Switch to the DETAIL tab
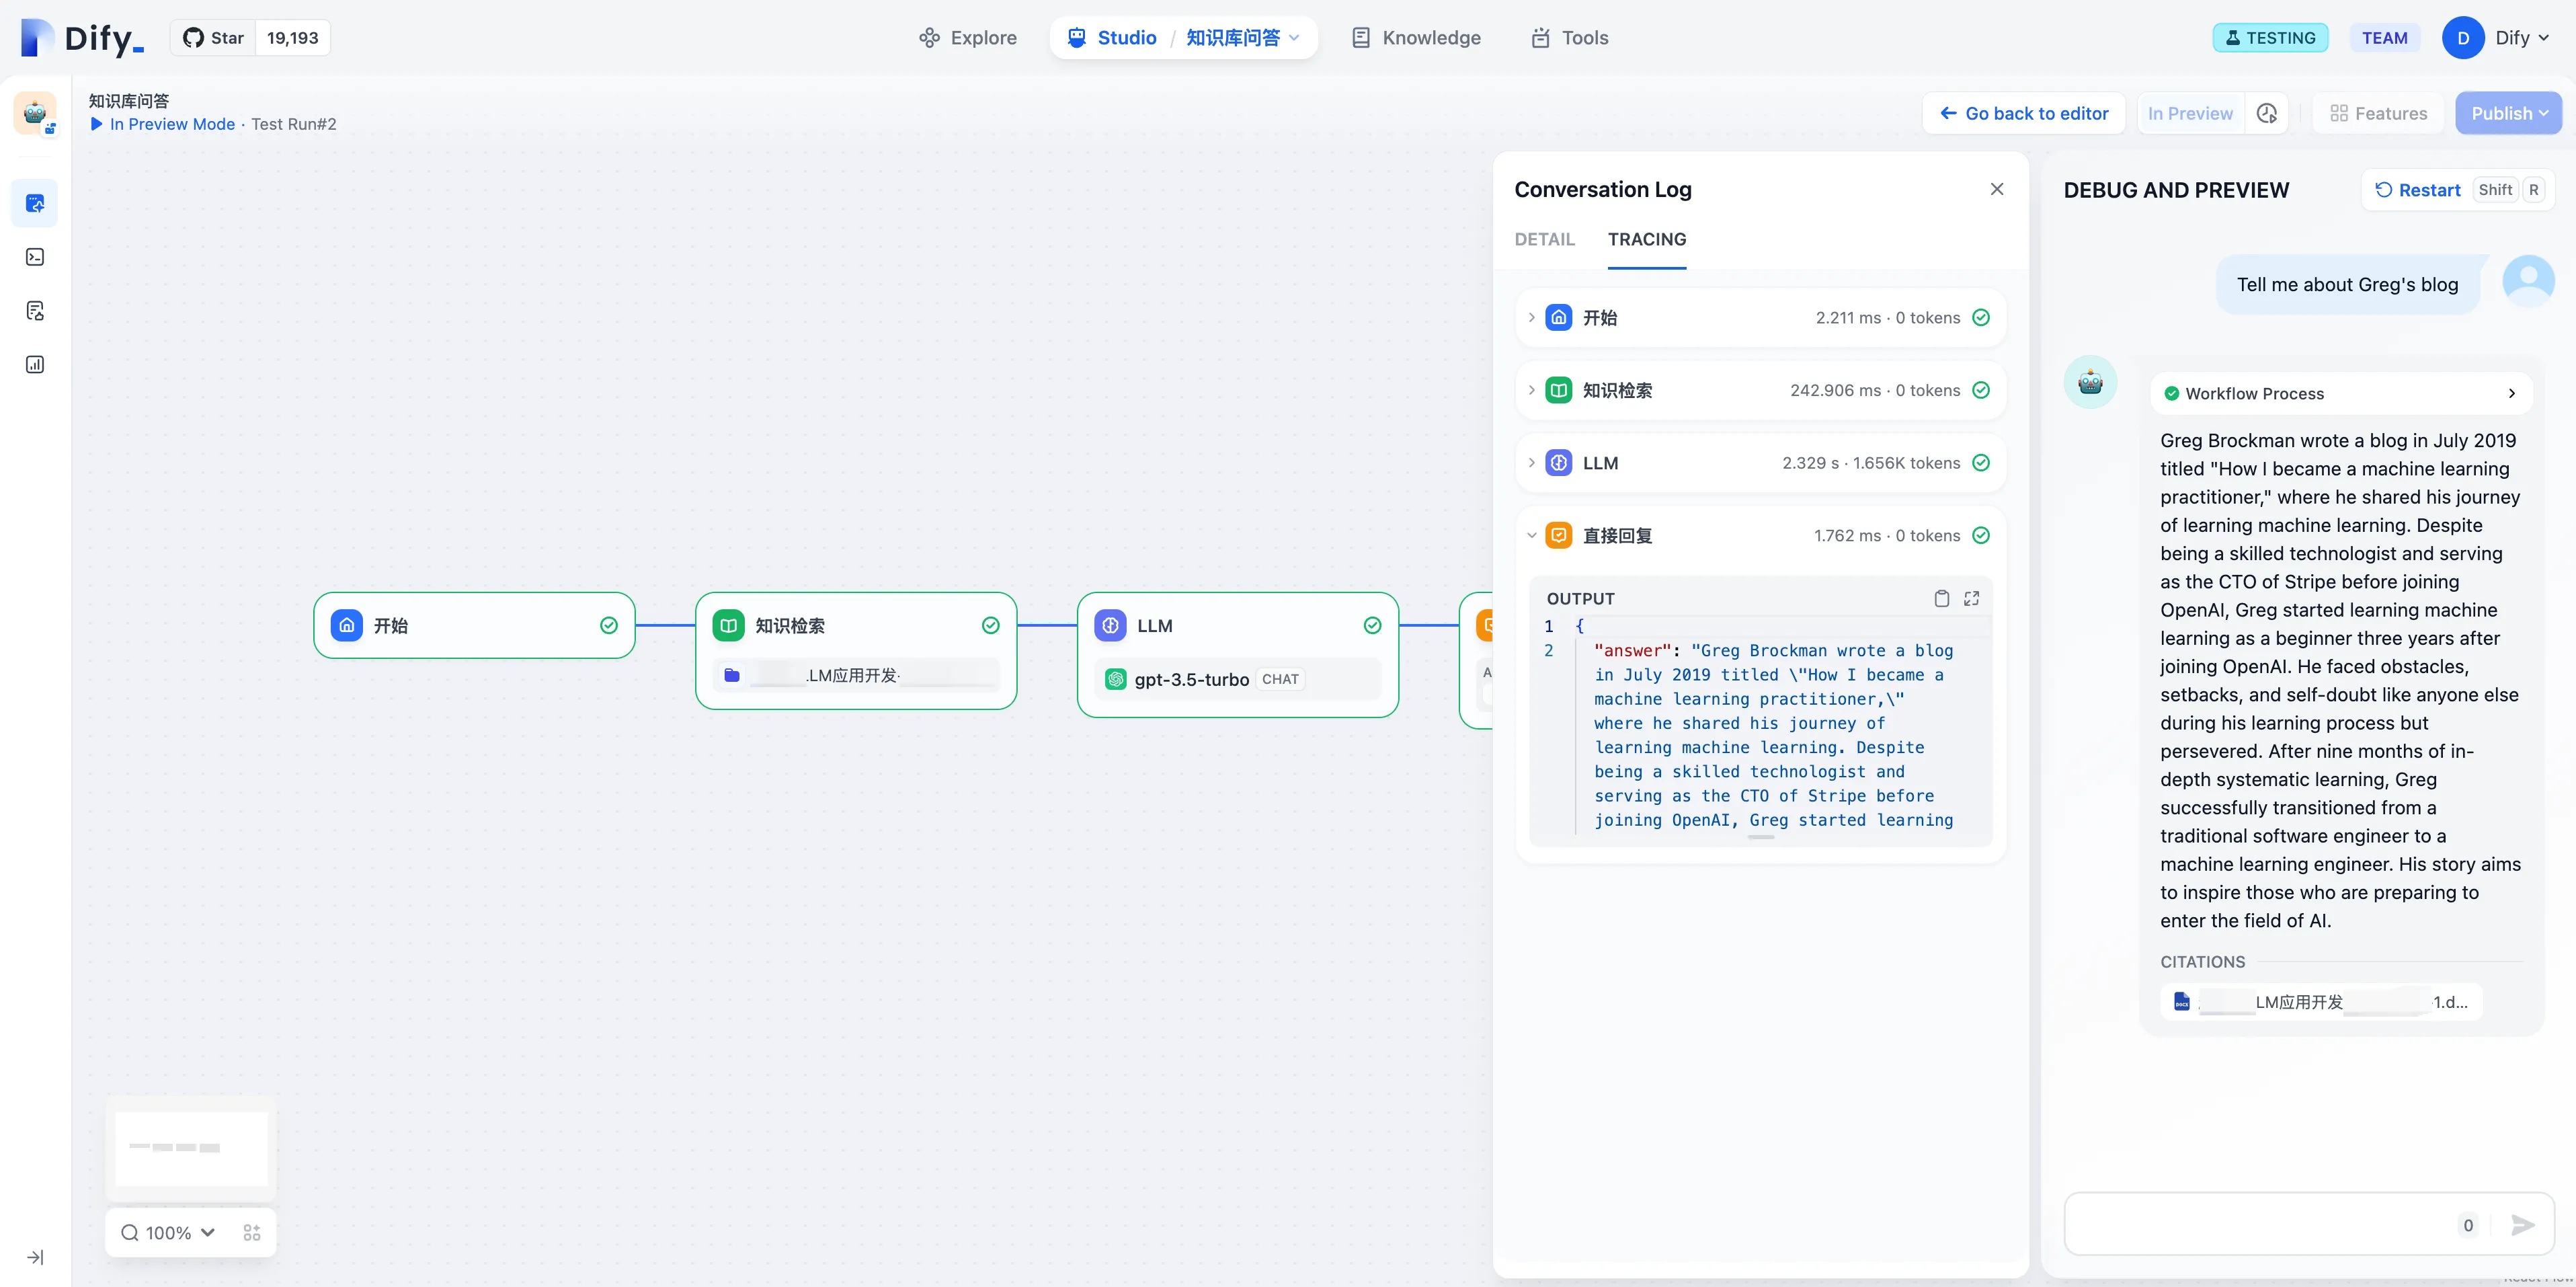 coord(1544,239)
